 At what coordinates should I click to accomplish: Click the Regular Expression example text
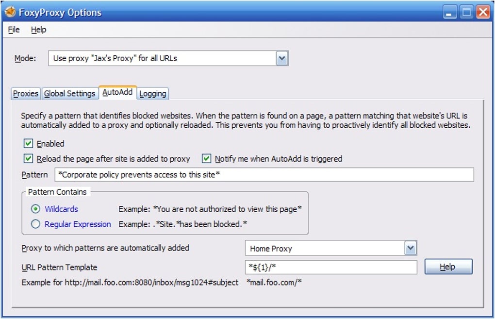(x=183, y=224)
